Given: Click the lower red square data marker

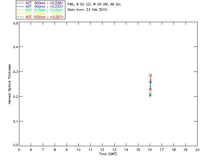Looking at the screenshot, I should [150, 90].
